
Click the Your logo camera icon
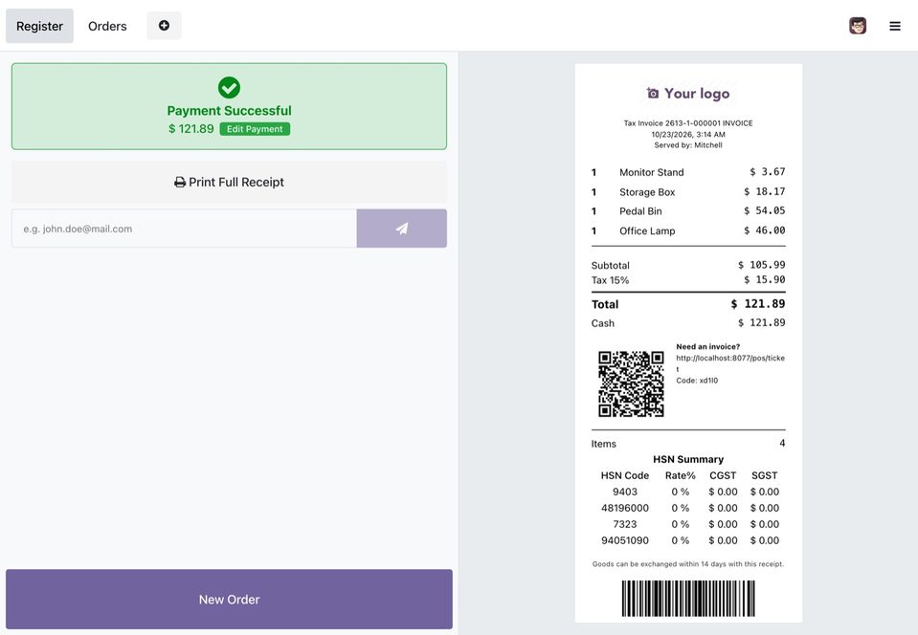[652, 93]
